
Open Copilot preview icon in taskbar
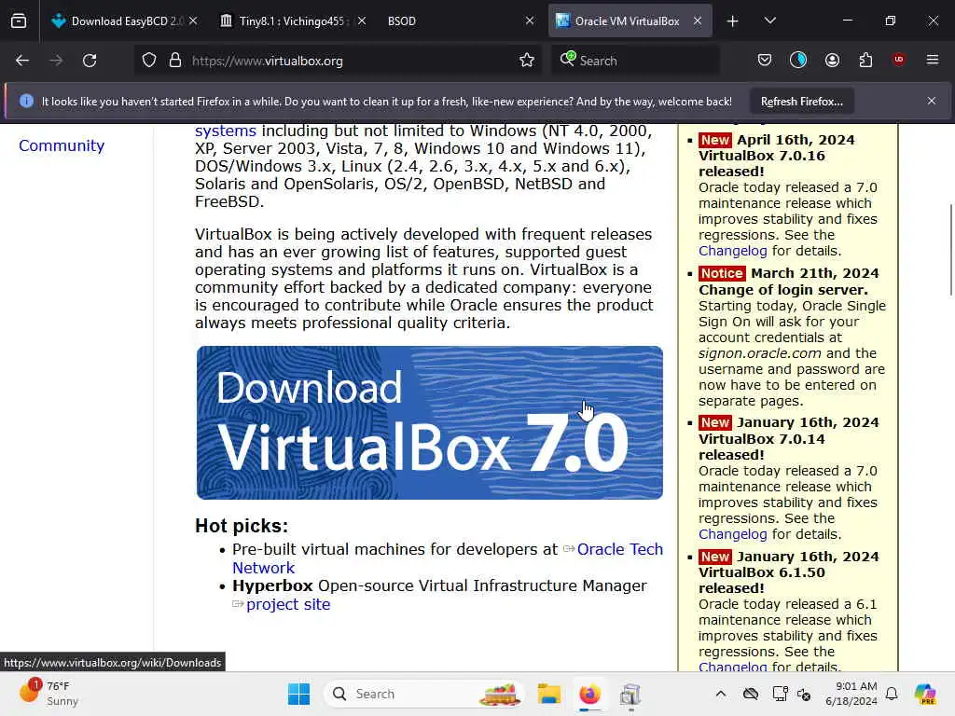click(x=925, y=694)
